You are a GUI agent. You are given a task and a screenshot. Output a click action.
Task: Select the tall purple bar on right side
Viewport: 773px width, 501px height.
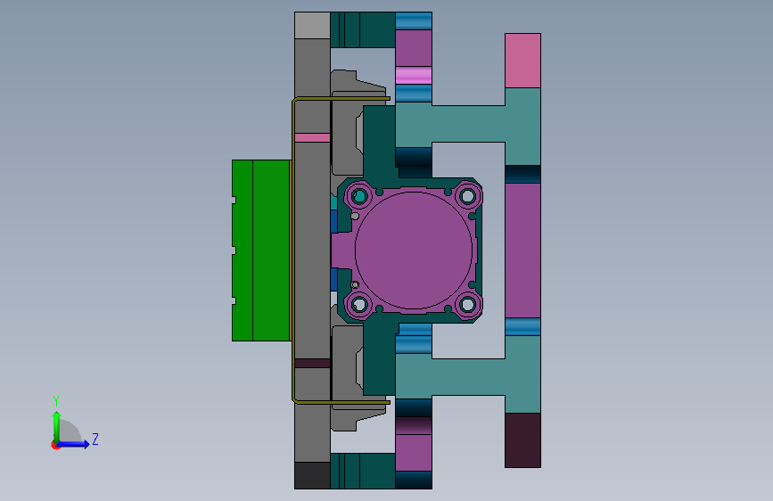(x=522, y=250)
